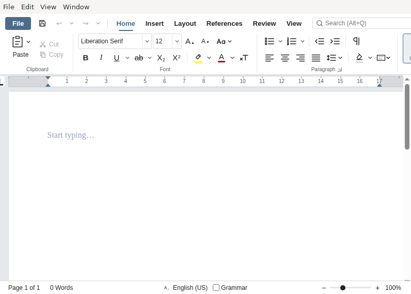The width and height of the screenshot is (411, 294).
Task: Open line spacing dropdown
Action: pyautogui.click(x=335, y=58)
